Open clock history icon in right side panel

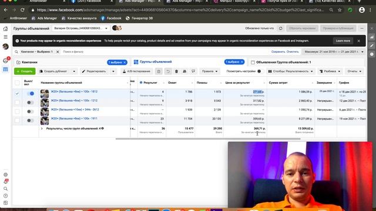point(372,54)
